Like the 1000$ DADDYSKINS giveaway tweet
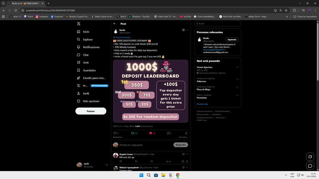Screen dimensions: 319x179 click(150, 133)
